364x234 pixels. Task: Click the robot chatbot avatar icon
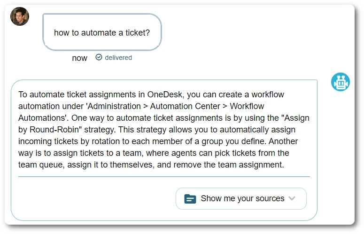[340, 82]
